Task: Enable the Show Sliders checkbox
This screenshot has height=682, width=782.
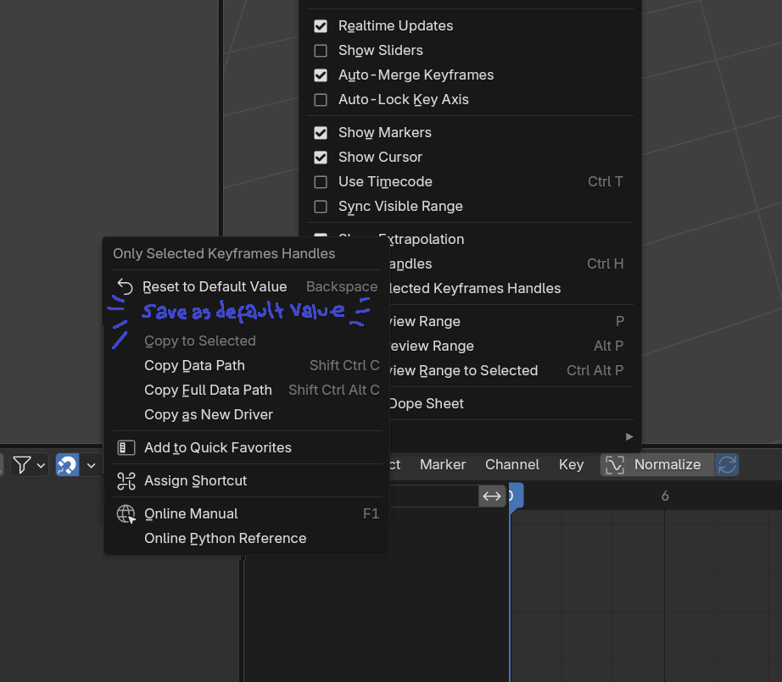Action: (x=321, y=50)
